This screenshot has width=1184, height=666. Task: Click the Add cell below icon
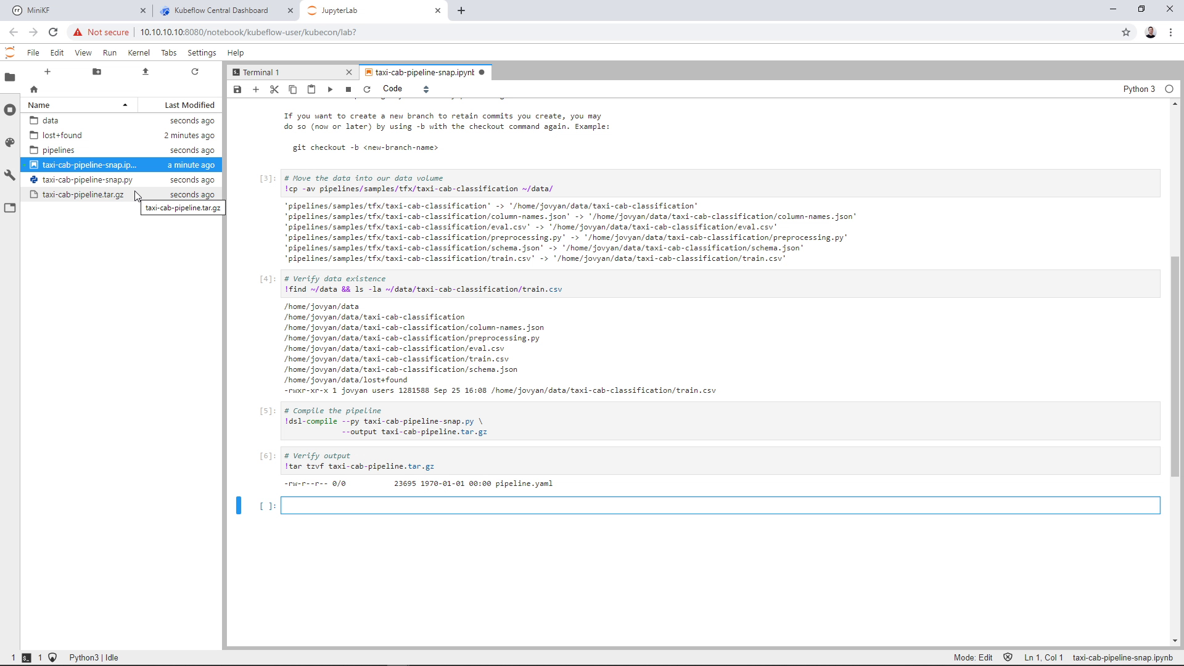[x=256, y=89]
